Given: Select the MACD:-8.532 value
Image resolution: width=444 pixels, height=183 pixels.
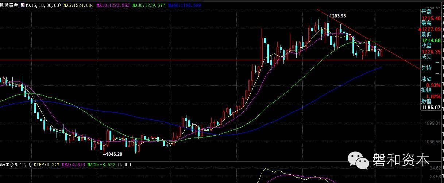Looking at the screenshot, I should [102, 165].
